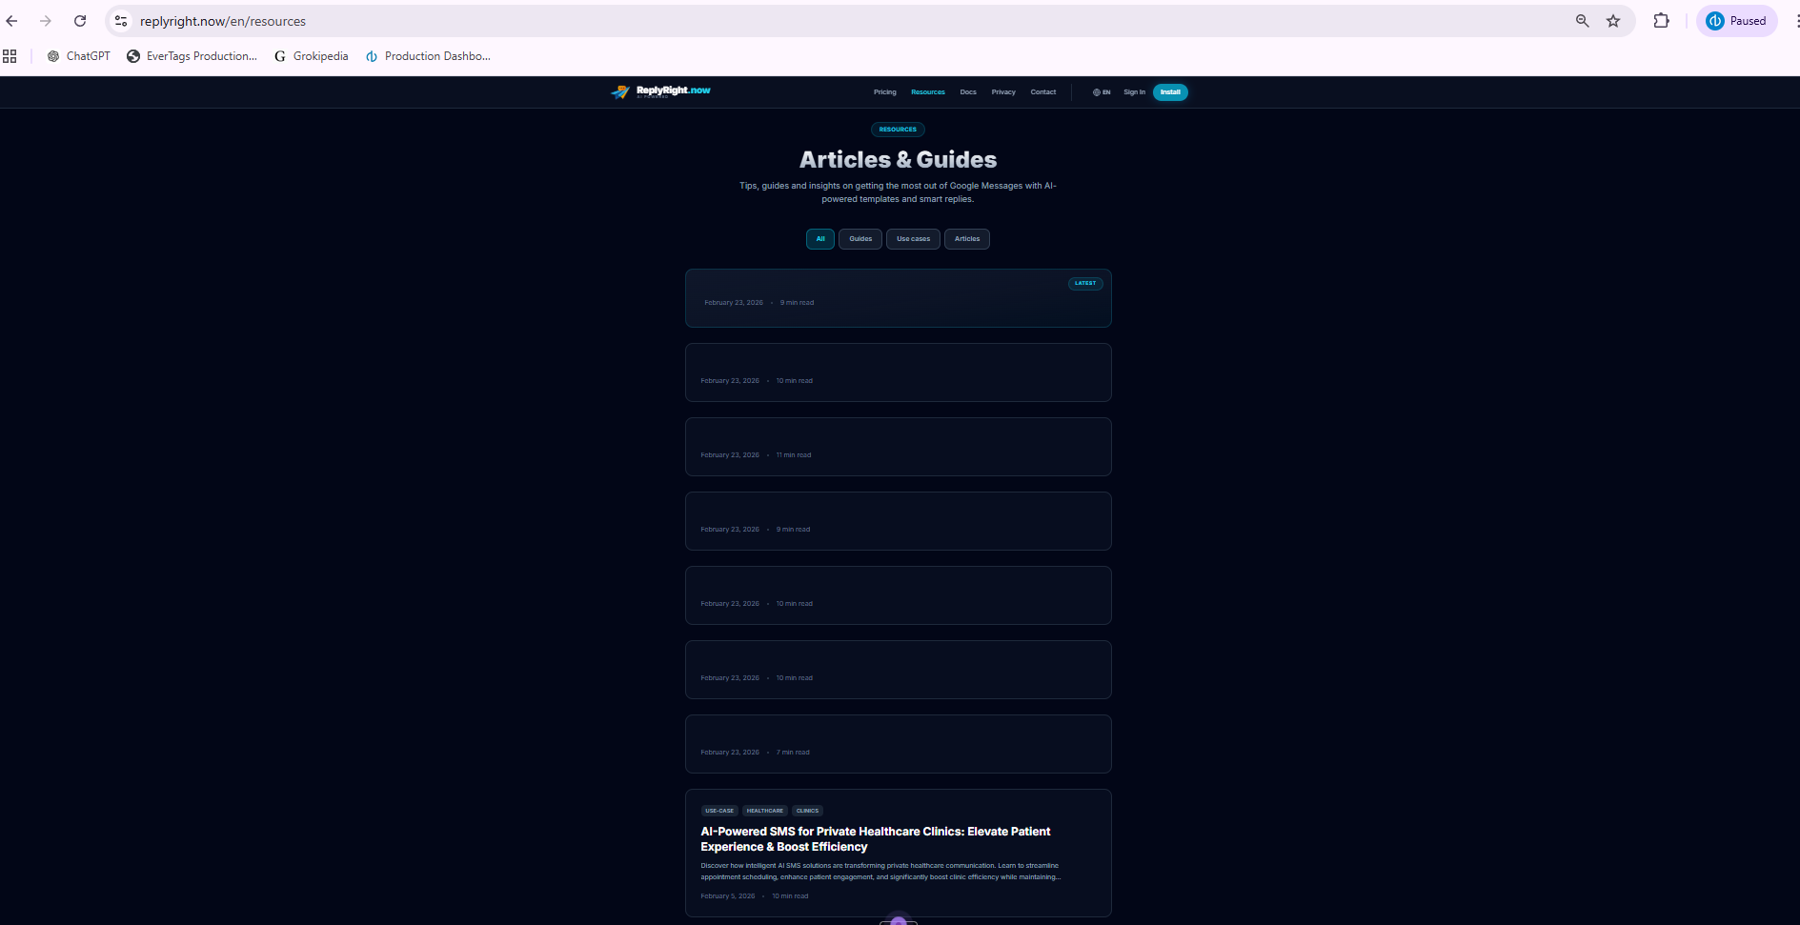Image resolution: width=1800 pixels, height=925 pixels.
Task: Click the zoom magnifier icon in address bar
Action: pos(1582,21)
